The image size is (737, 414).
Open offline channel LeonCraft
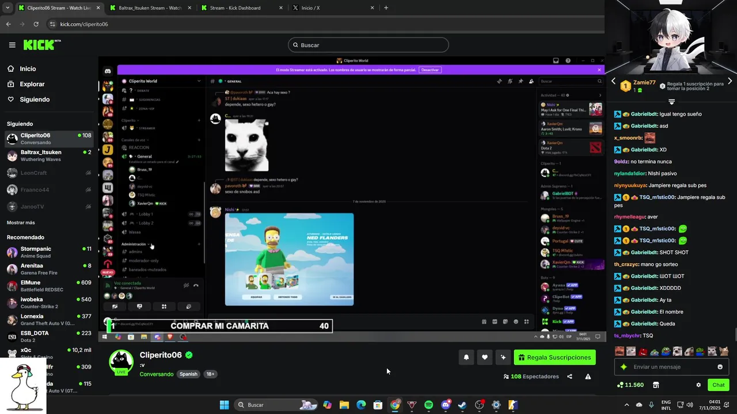point(49,172)
